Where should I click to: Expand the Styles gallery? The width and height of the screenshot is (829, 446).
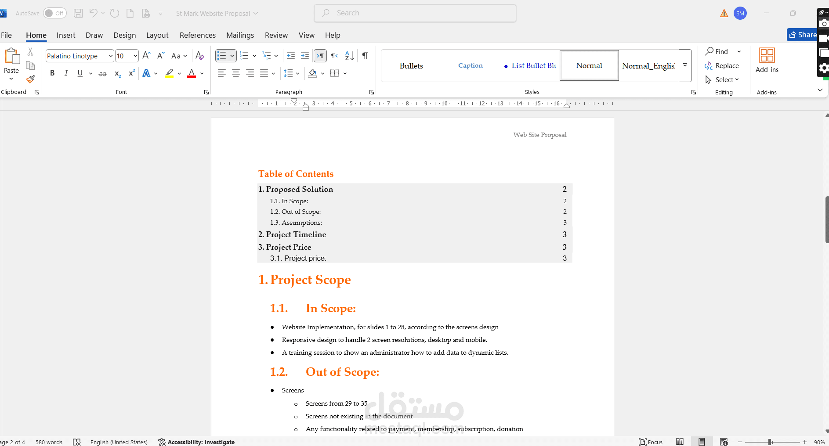point(685,65)
